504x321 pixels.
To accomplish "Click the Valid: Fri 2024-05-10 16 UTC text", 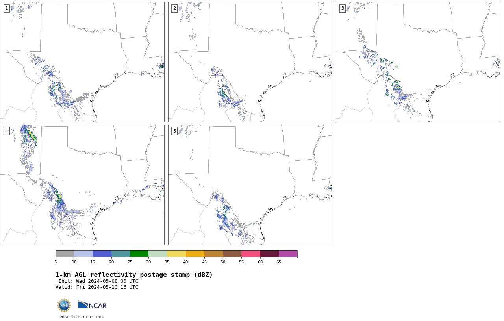I will [97, 287].
